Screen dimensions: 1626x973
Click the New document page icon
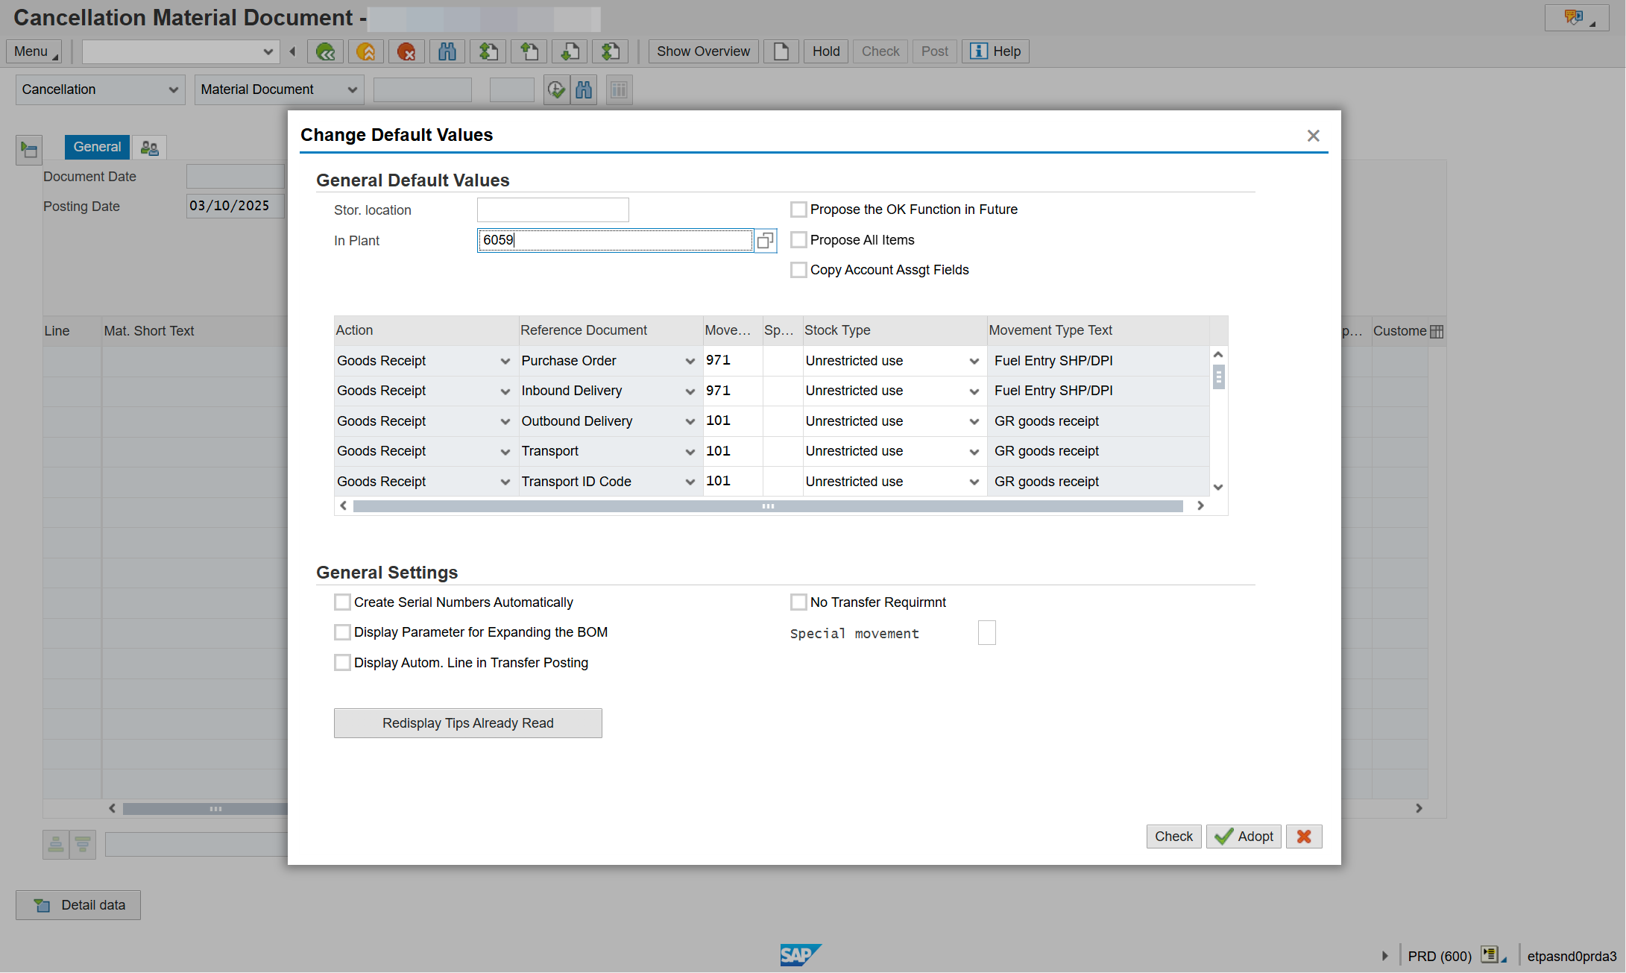pyautogui.click(x=781, y=51)
